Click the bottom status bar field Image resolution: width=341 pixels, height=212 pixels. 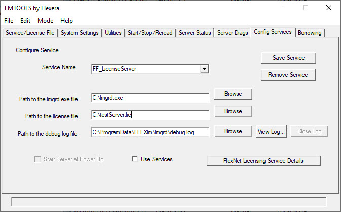[x=169, y=202]
